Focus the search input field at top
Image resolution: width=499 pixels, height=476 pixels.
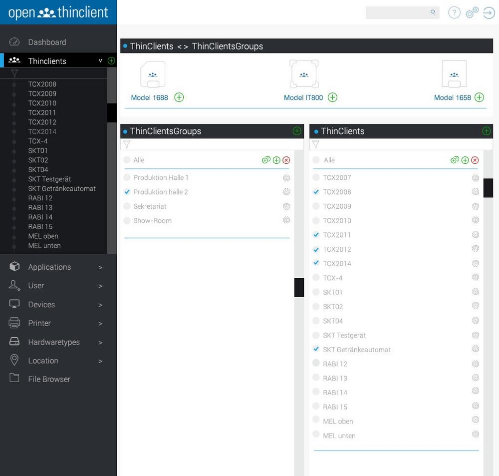(x=403, y=12)
